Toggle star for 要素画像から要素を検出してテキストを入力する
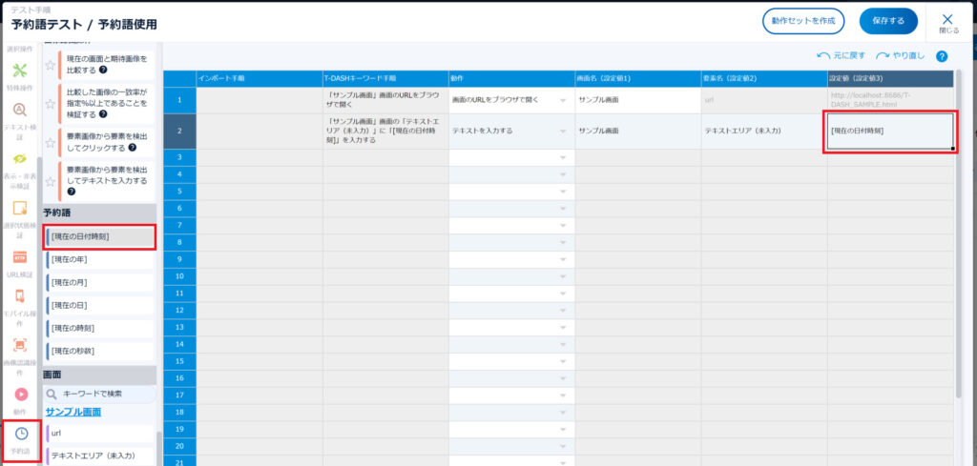This screenshot has height=466, width=977. tap(49, 179)
